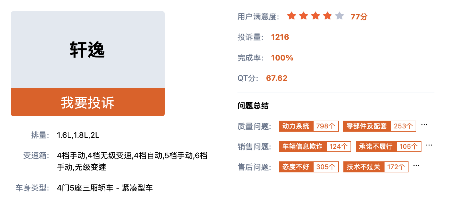Click the 轩逸 car image placeholder
The width and height of the screenshot is (449, 207).
[x=88, y=49]
